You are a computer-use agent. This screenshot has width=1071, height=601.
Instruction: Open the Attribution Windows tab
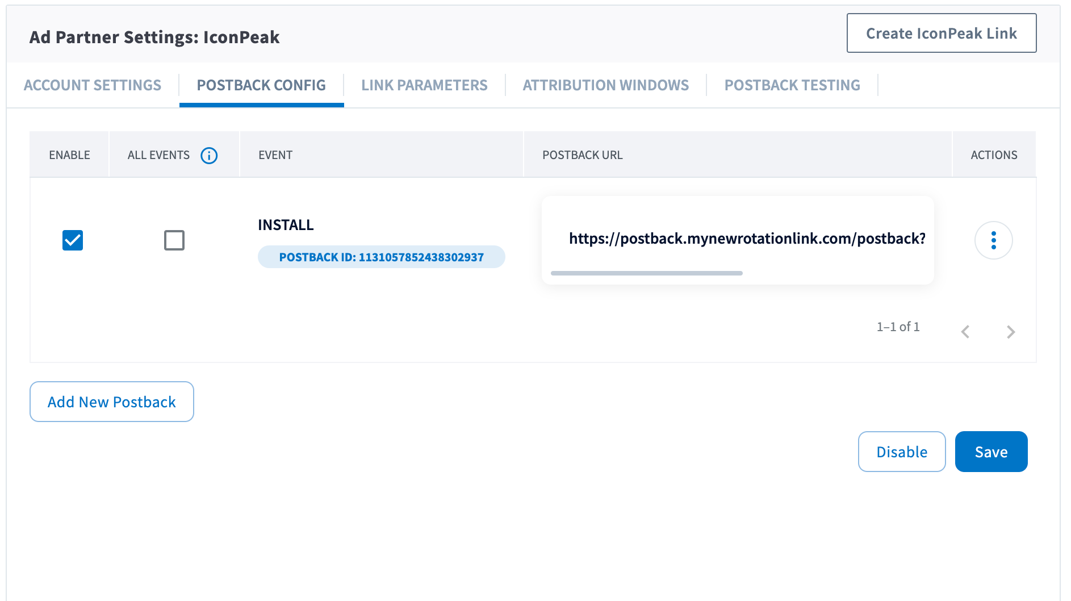tap(605, 85)
